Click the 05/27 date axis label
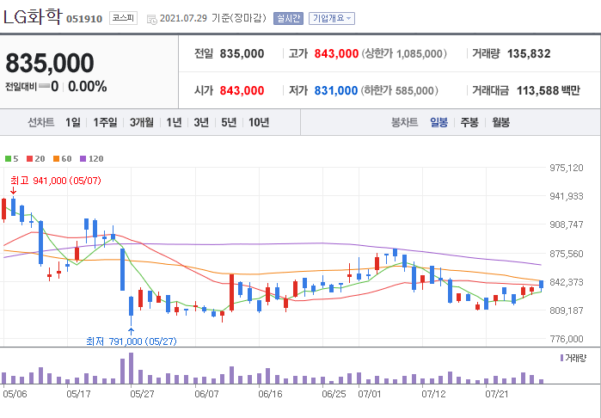 pyautogui.click(x=142, y=394)
